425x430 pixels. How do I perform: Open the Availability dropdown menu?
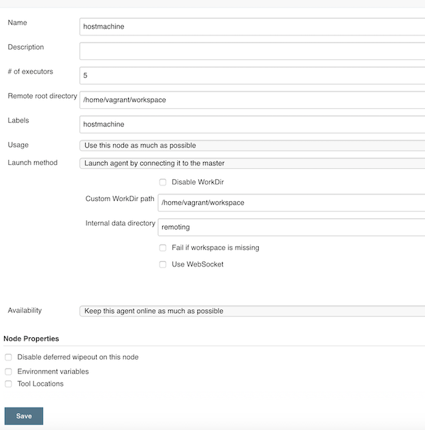(x=252, y=311)
